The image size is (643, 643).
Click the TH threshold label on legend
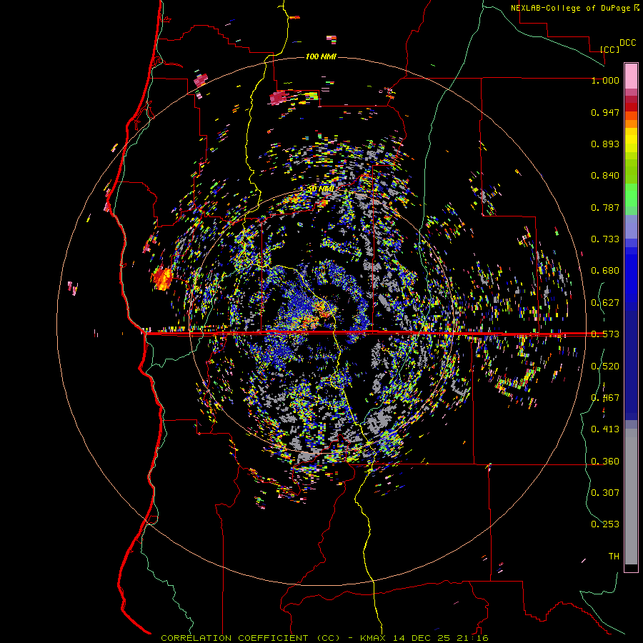tap(614, 557)
